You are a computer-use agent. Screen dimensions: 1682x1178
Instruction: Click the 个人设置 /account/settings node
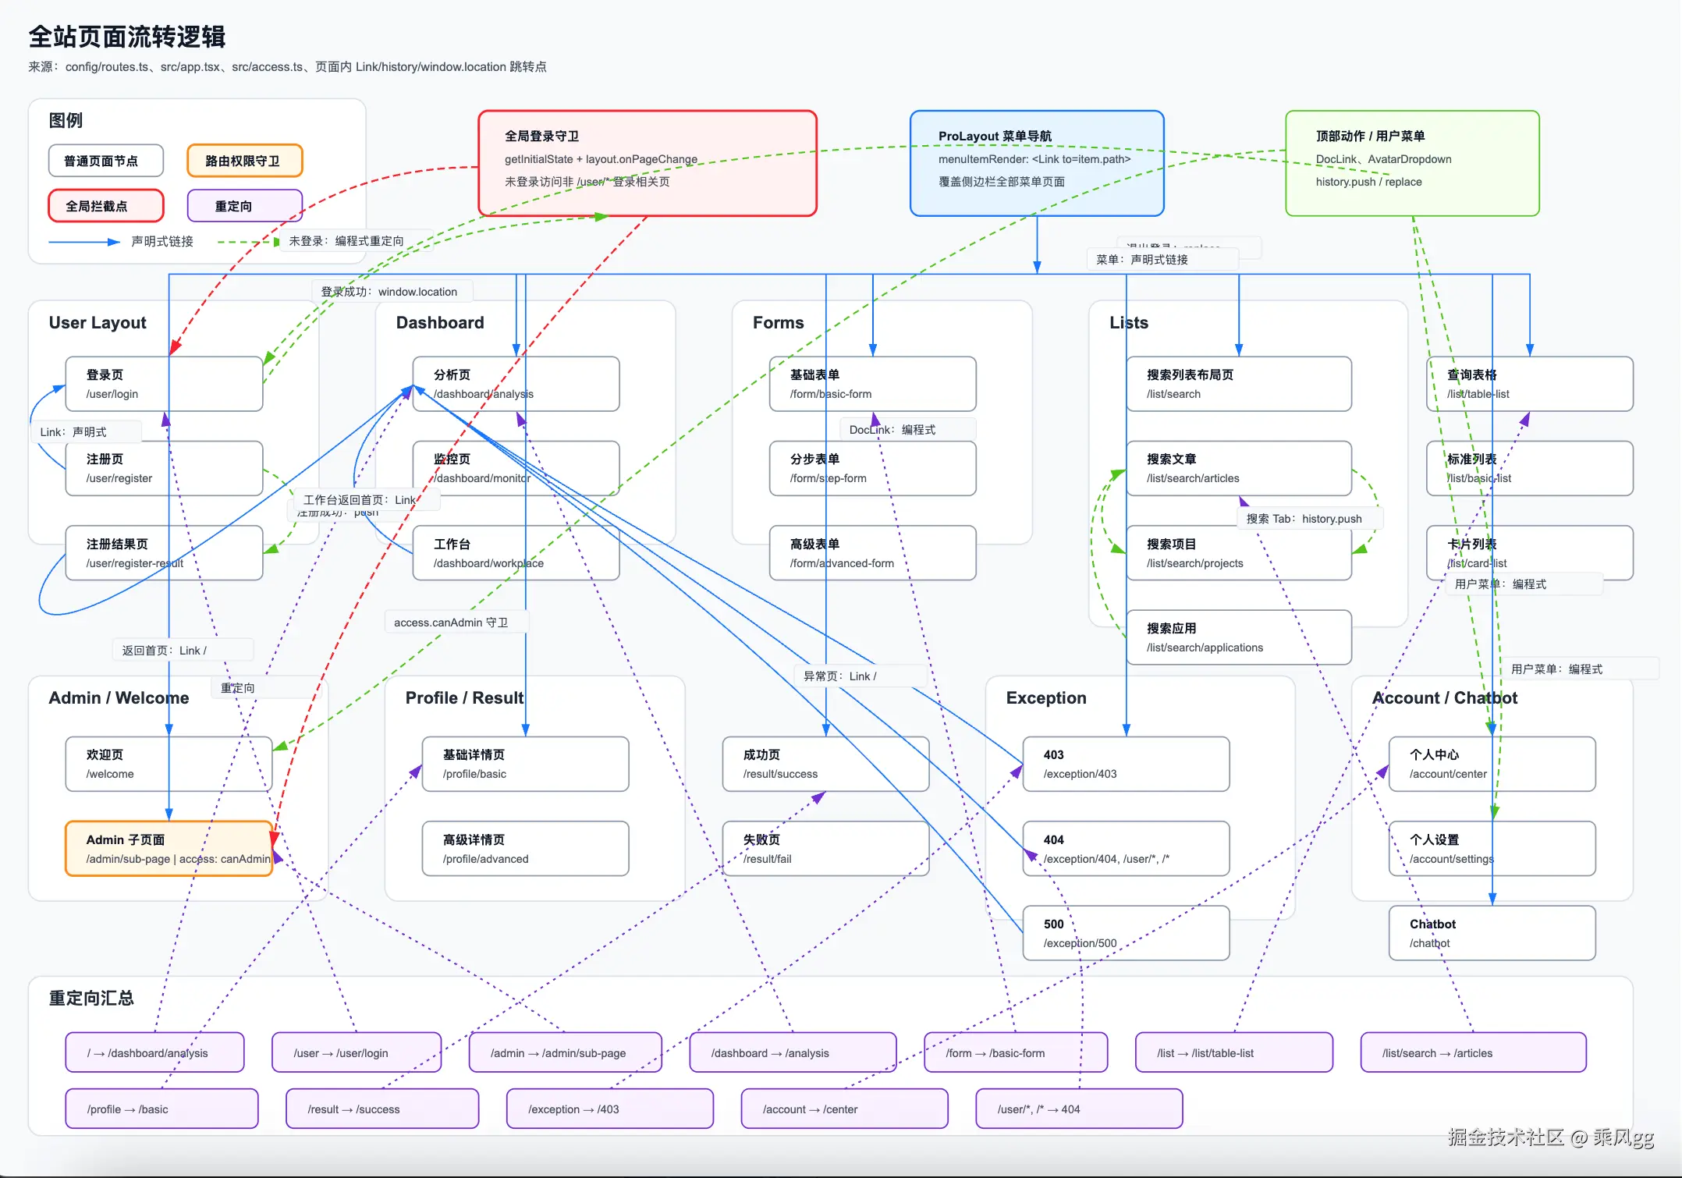pos(1492,849)
